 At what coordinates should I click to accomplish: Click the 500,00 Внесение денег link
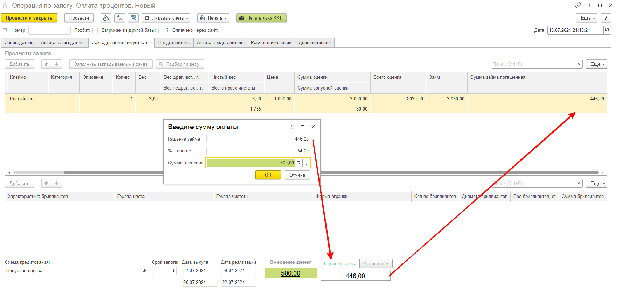[x=290, y=273]
